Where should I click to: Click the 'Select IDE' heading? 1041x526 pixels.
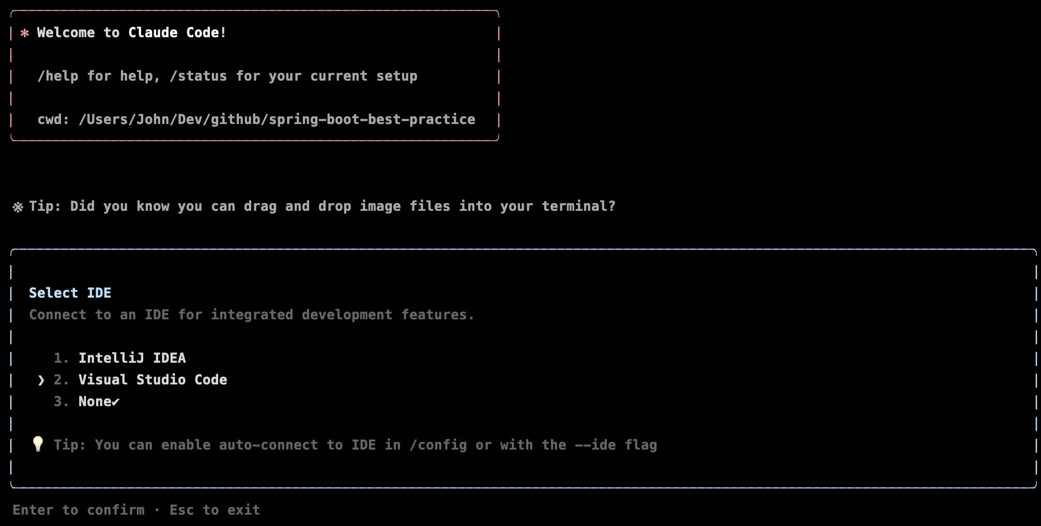click(70, 293)
